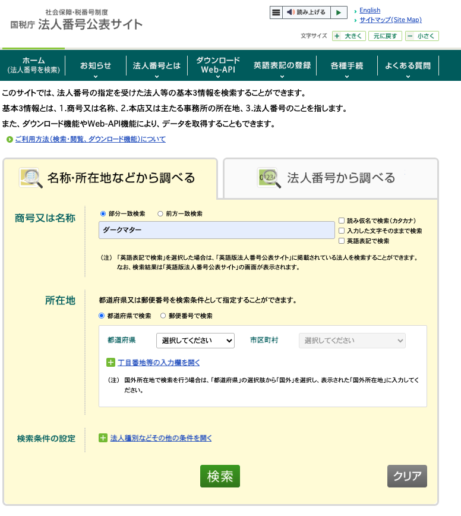Check the 英語表記で検索 checkbox
The image size is (461, 516).
pos(342,241)
